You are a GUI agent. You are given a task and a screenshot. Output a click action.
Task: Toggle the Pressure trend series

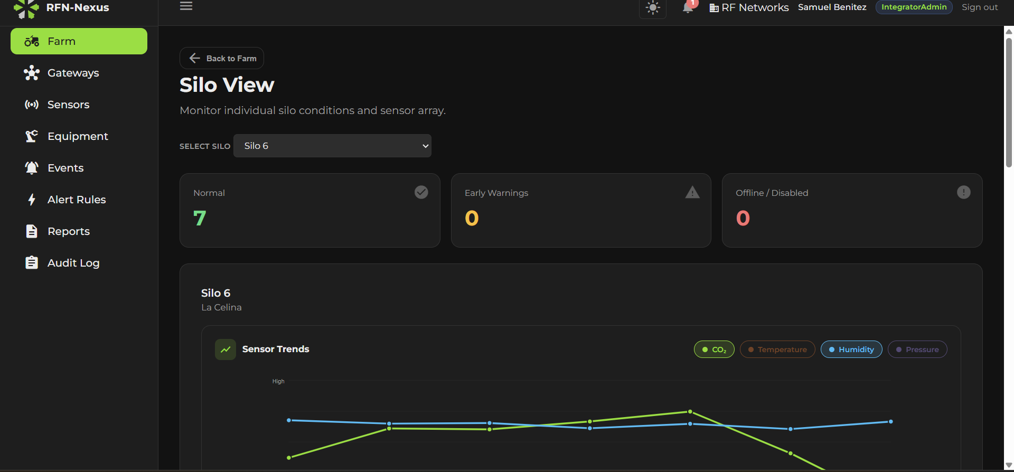[917, 350]
